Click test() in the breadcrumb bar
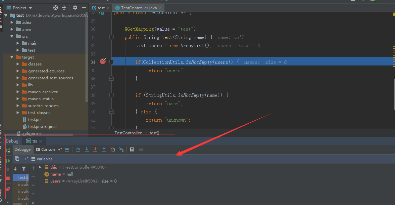 [154, 133]
